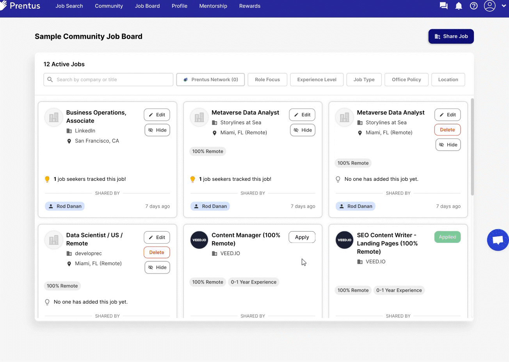Image resolution: width=509 pixels, height=362 pixels.
Task: Click the Business Operations, Associate job title
Action: tap(96, 117)
